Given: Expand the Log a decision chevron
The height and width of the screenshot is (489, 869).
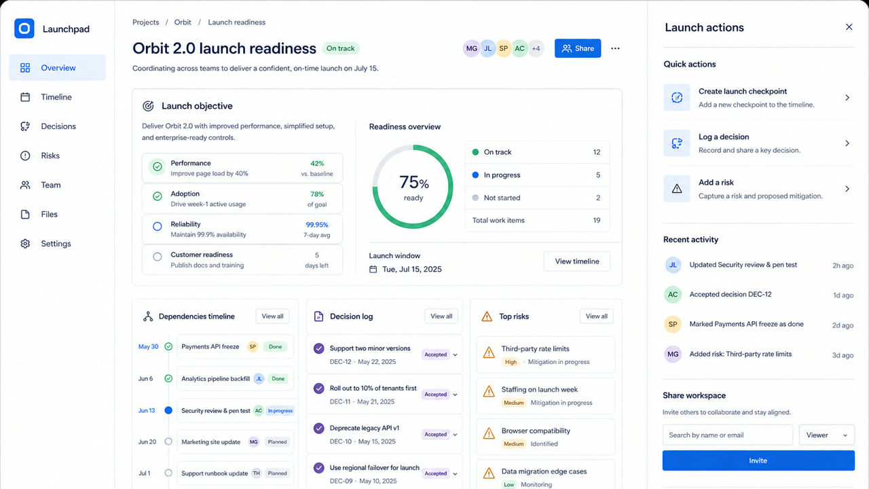Looking at the screenshot, I should coord(847,143).
